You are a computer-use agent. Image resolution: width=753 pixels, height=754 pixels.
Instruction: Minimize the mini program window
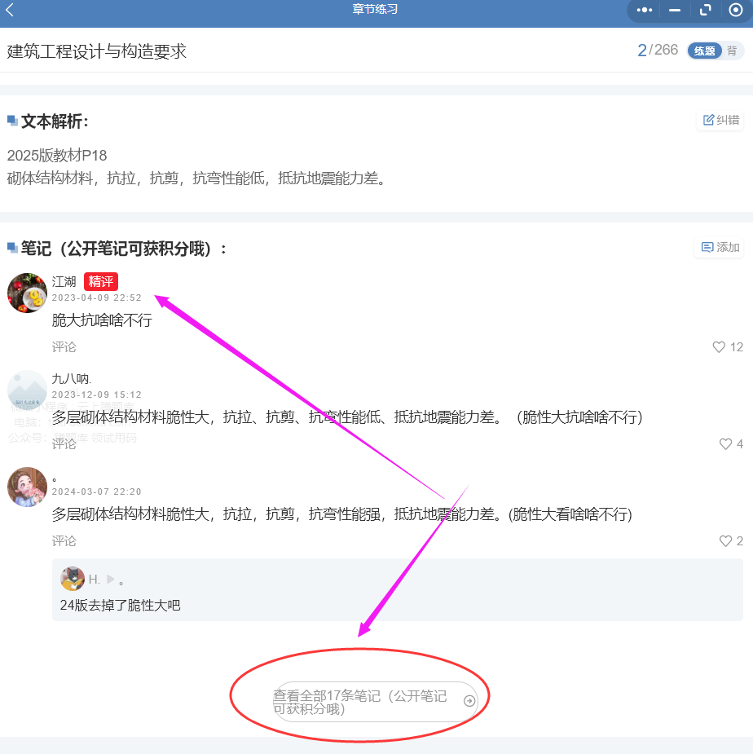point(675,10)
